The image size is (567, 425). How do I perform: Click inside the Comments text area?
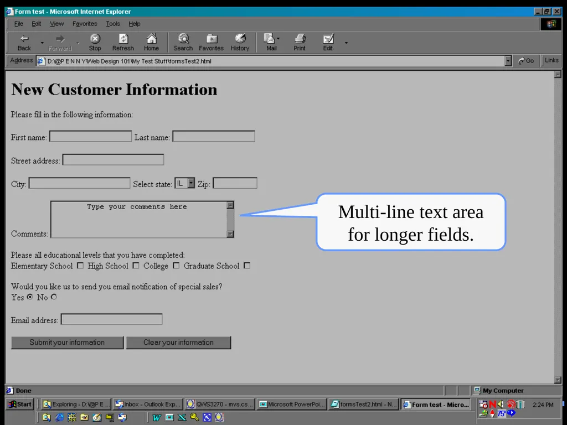click(x=139, y=220)
